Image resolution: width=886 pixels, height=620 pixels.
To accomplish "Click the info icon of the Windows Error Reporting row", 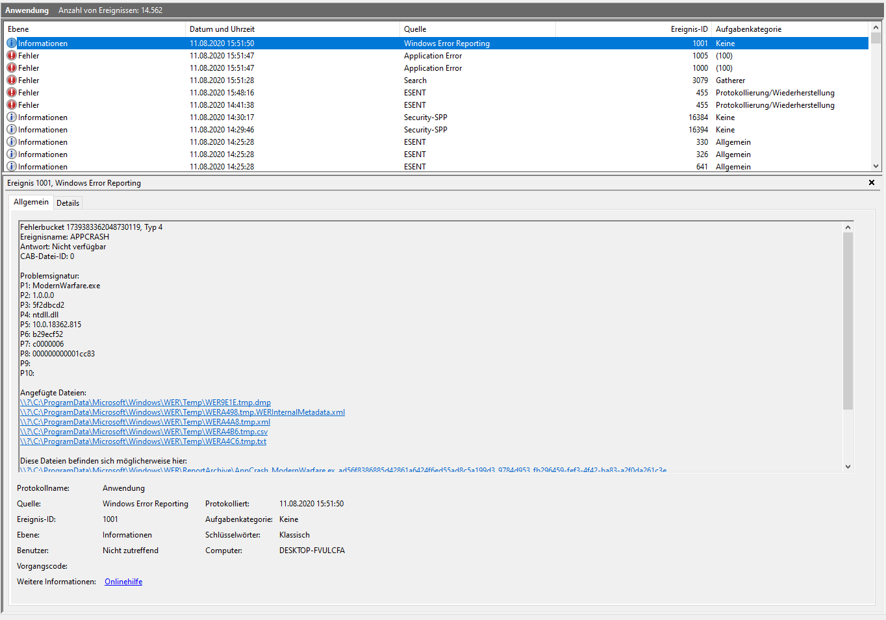I will coord(12,43).
